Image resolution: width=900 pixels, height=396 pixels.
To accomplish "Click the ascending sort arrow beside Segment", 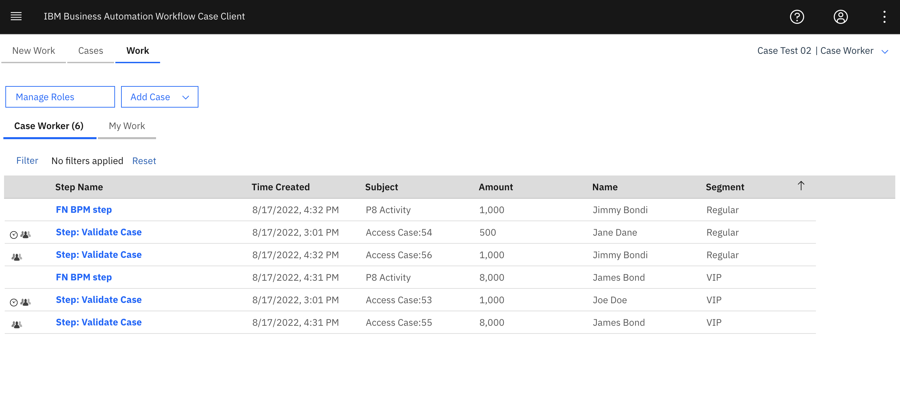I will [x=801, y=186].
